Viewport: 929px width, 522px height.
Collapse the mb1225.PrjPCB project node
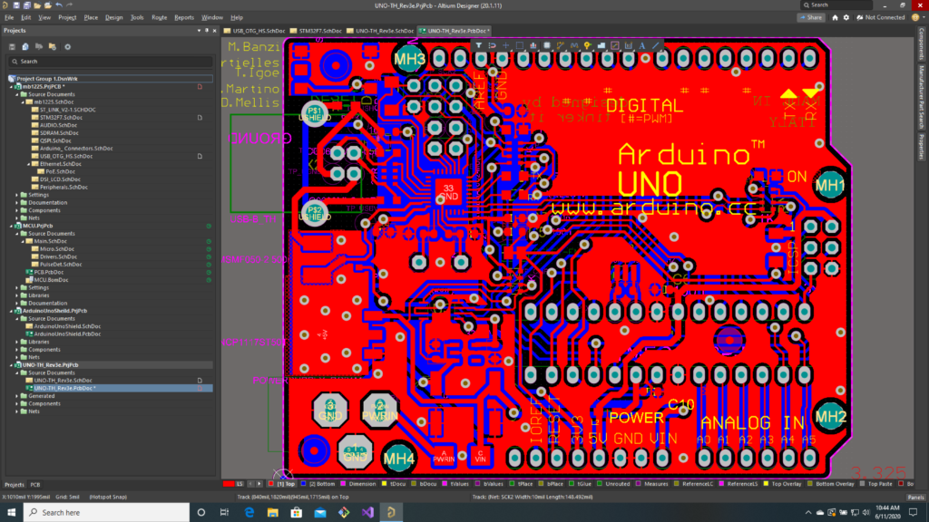point(11,86)
